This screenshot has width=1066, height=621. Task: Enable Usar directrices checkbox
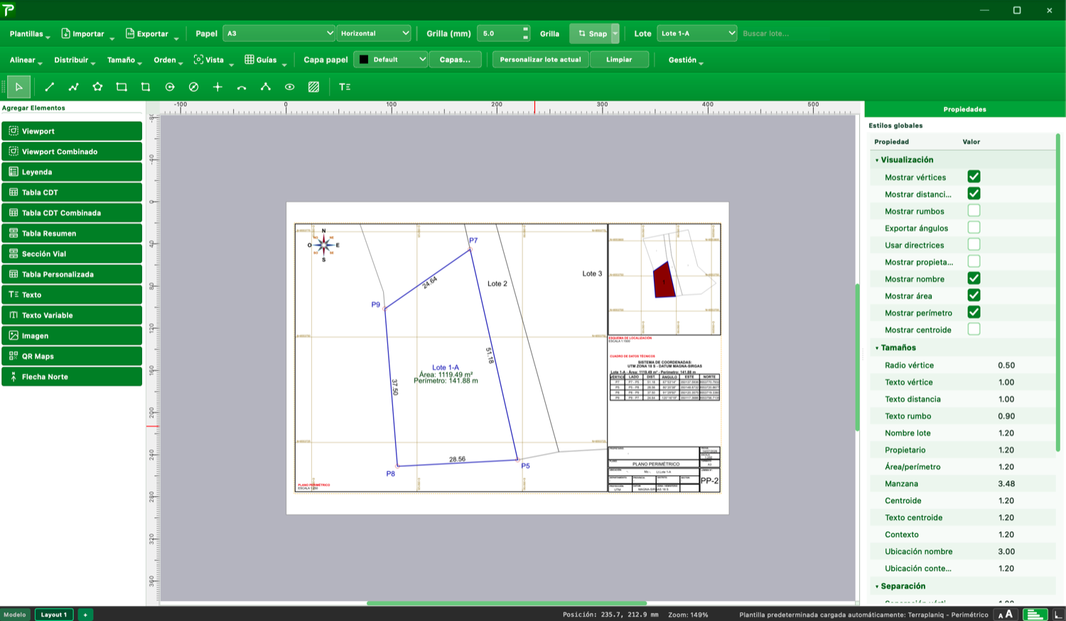pos(974,244)
